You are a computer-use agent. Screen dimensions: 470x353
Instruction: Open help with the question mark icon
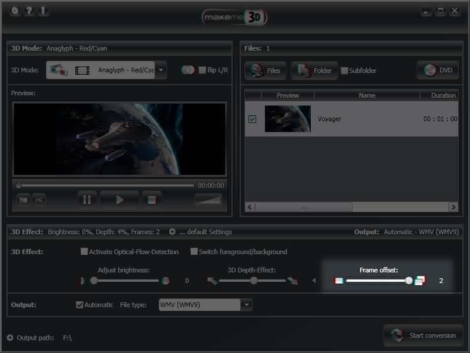(x=29, y=11)
